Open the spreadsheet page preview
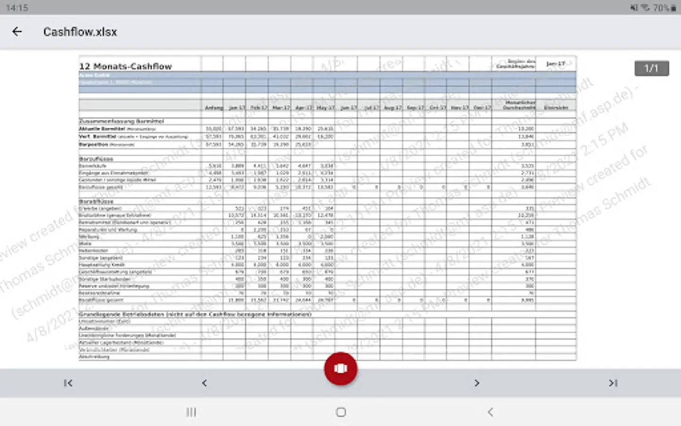The width and height of the screenshot is (681, 426). point(327,208)
